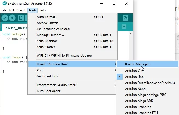Open Boards Manager... in submenu

tap(147, 64)
